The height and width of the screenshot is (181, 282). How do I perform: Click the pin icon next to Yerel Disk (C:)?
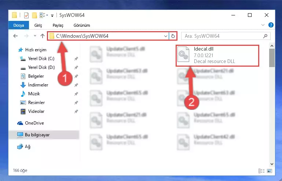[x=76, y=59]
